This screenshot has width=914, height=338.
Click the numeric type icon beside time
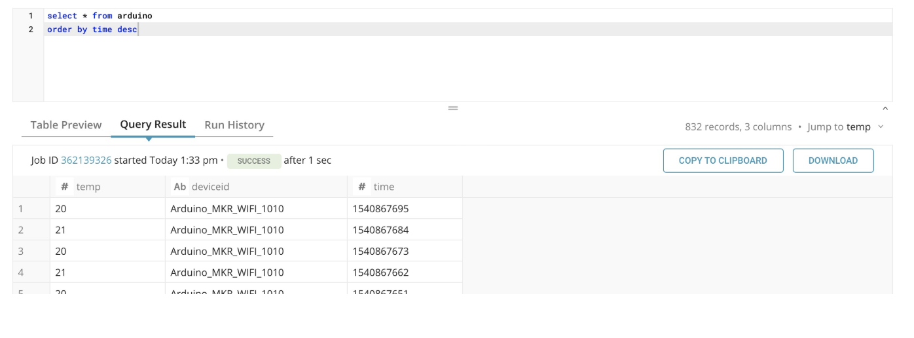pos(361,187)
